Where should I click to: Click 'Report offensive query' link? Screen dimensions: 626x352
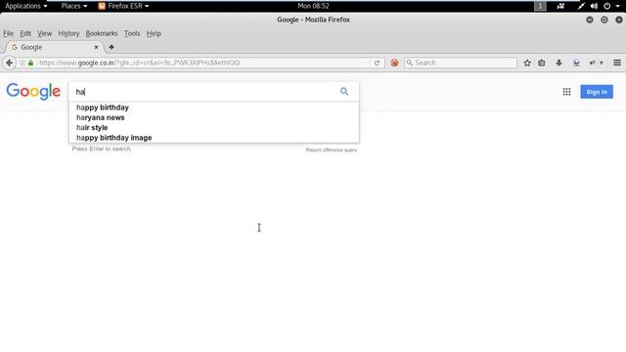(332, 150)
